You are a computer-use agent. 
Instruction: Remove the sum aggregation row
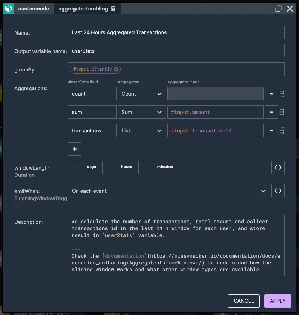coord(271,112)
